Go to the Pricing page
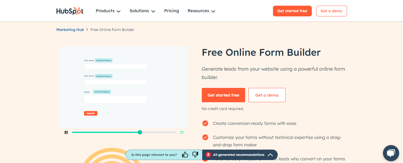 (172, 11)
